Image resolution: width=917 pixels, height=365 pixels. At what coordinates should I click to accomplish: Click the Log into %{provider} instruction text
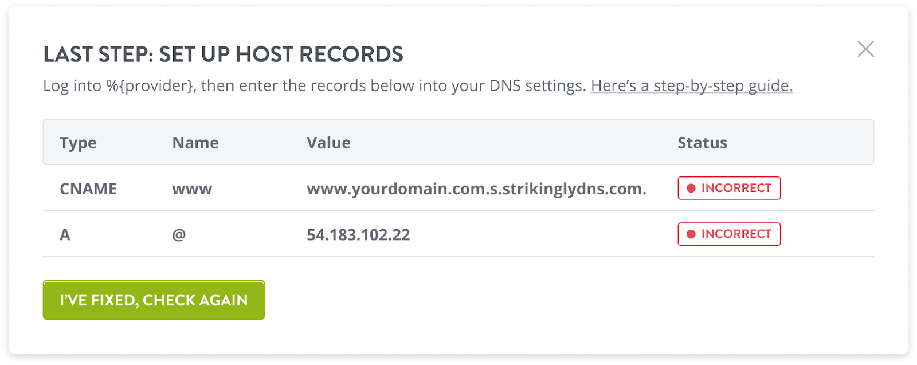119,85
